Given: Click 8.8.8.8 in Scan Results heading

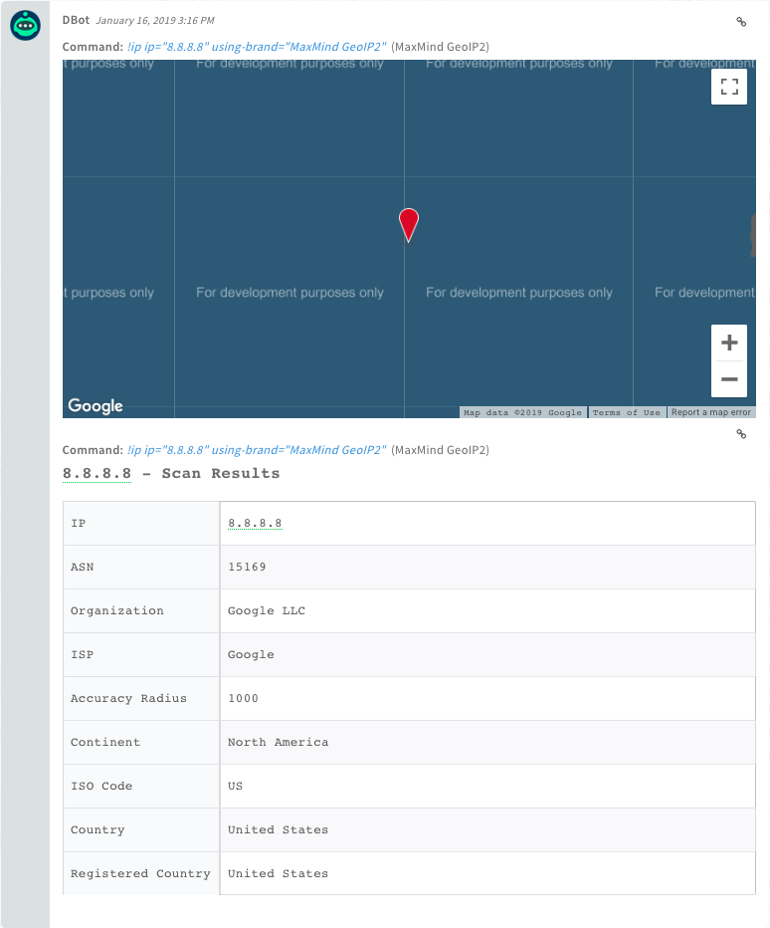Looking at the screenshot, I should [96, 474].
